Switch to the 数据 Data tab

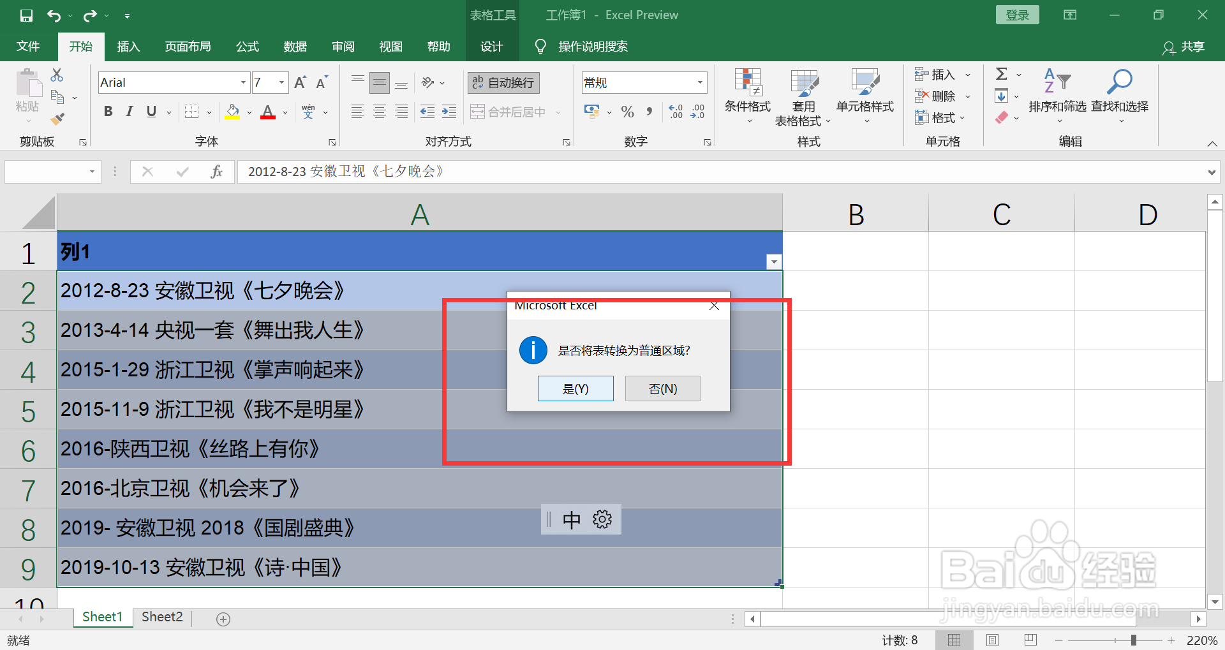pos(295,47)
